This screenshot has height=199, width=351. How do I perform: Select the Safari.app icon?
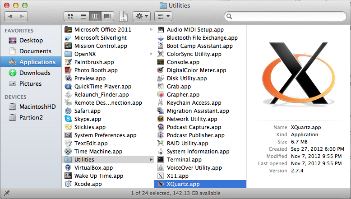(x=68, y=111)
